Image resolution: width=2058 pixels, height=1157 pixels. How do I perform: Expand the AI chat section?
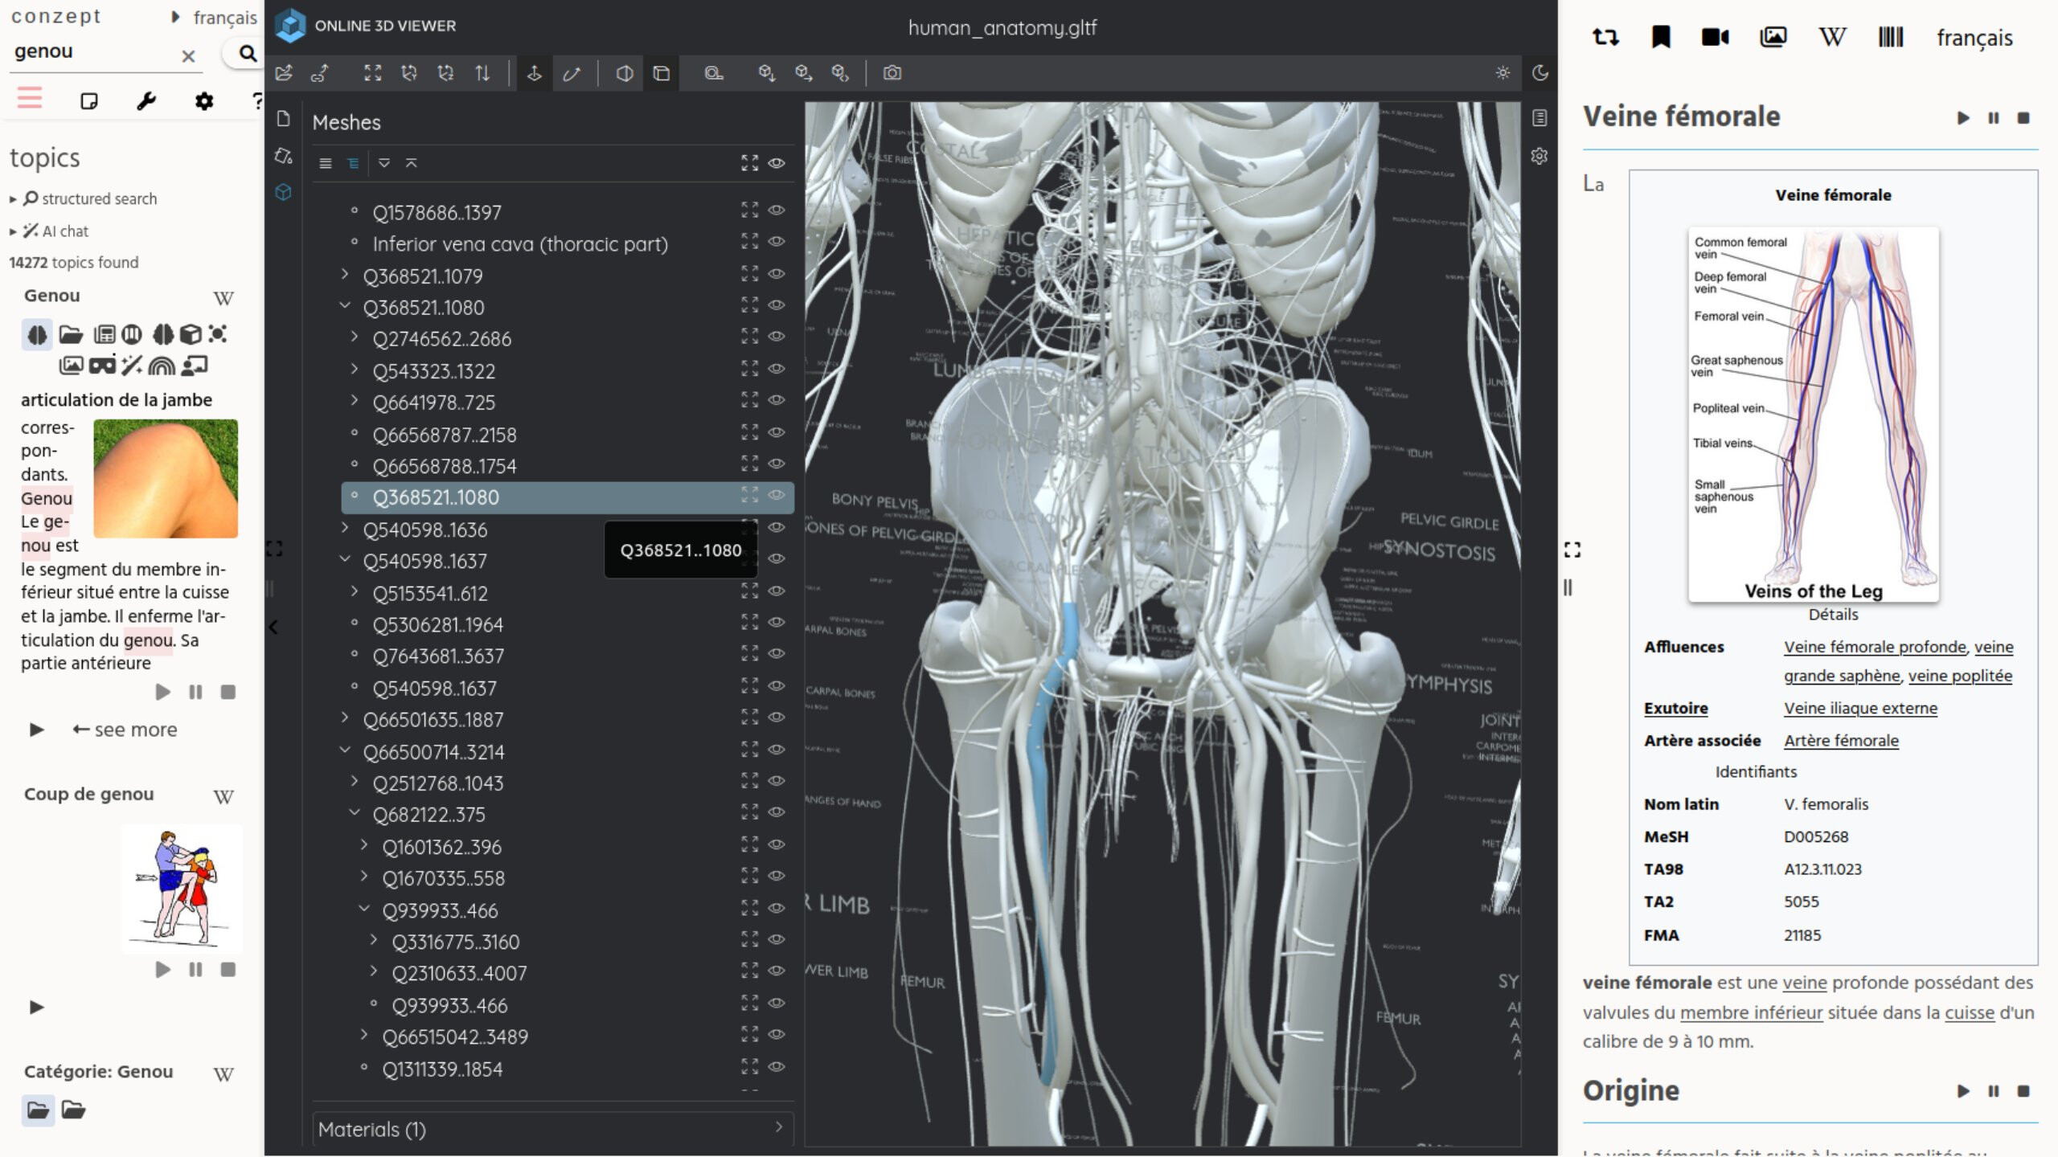(13, 232)
